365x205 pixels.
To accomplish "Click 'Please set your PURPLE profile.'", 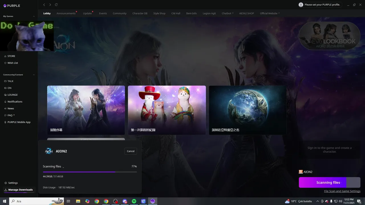I will click(x=322, y=5).
